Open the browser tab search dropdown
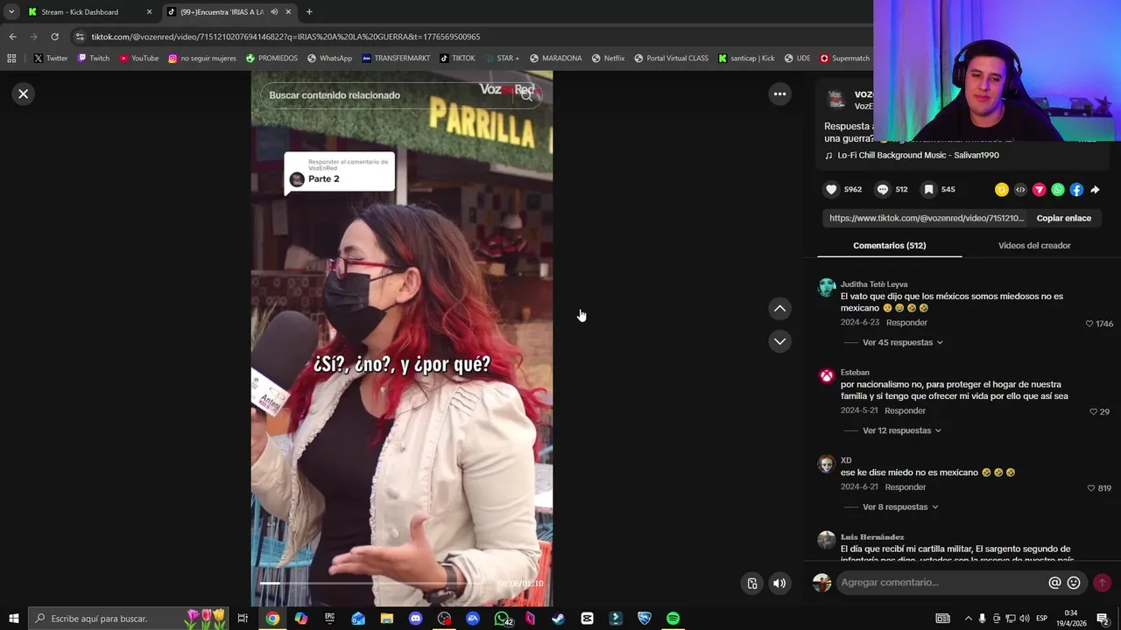 pos(11,12)
